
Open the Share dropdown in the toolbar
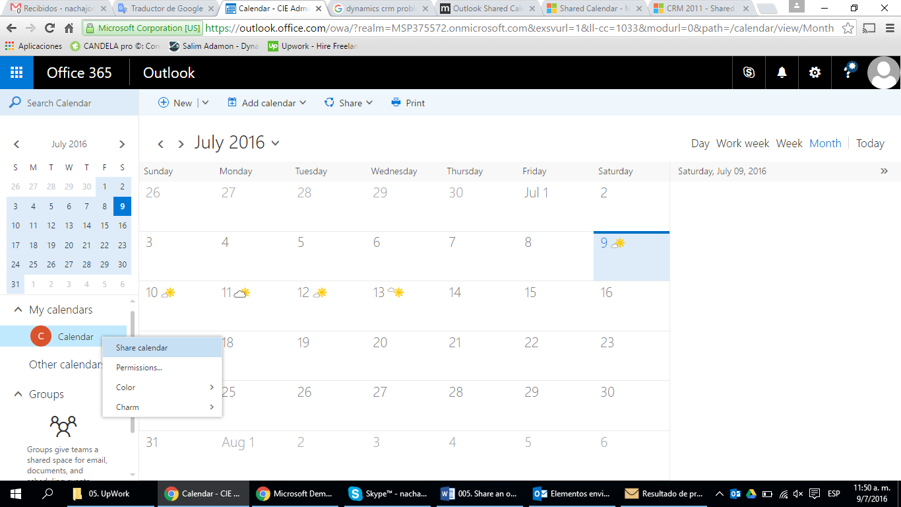349,103
